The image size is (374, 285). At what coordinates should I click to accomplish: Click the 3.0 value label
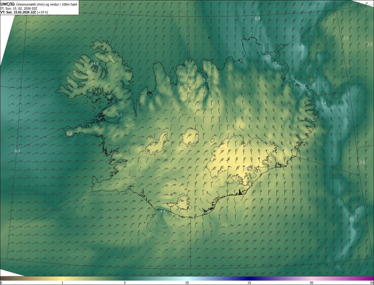pyautogui.click(x=69, y=133)
